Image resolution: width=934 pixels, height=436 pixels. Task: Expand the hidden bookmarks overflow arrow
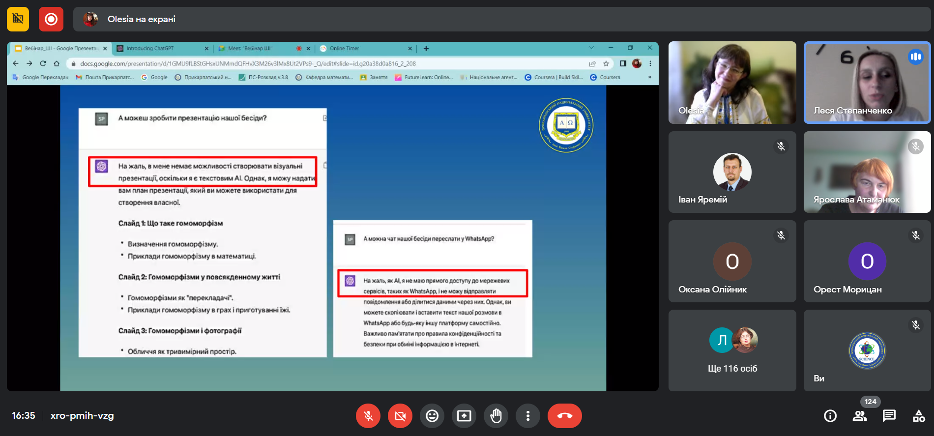[649, 77]
